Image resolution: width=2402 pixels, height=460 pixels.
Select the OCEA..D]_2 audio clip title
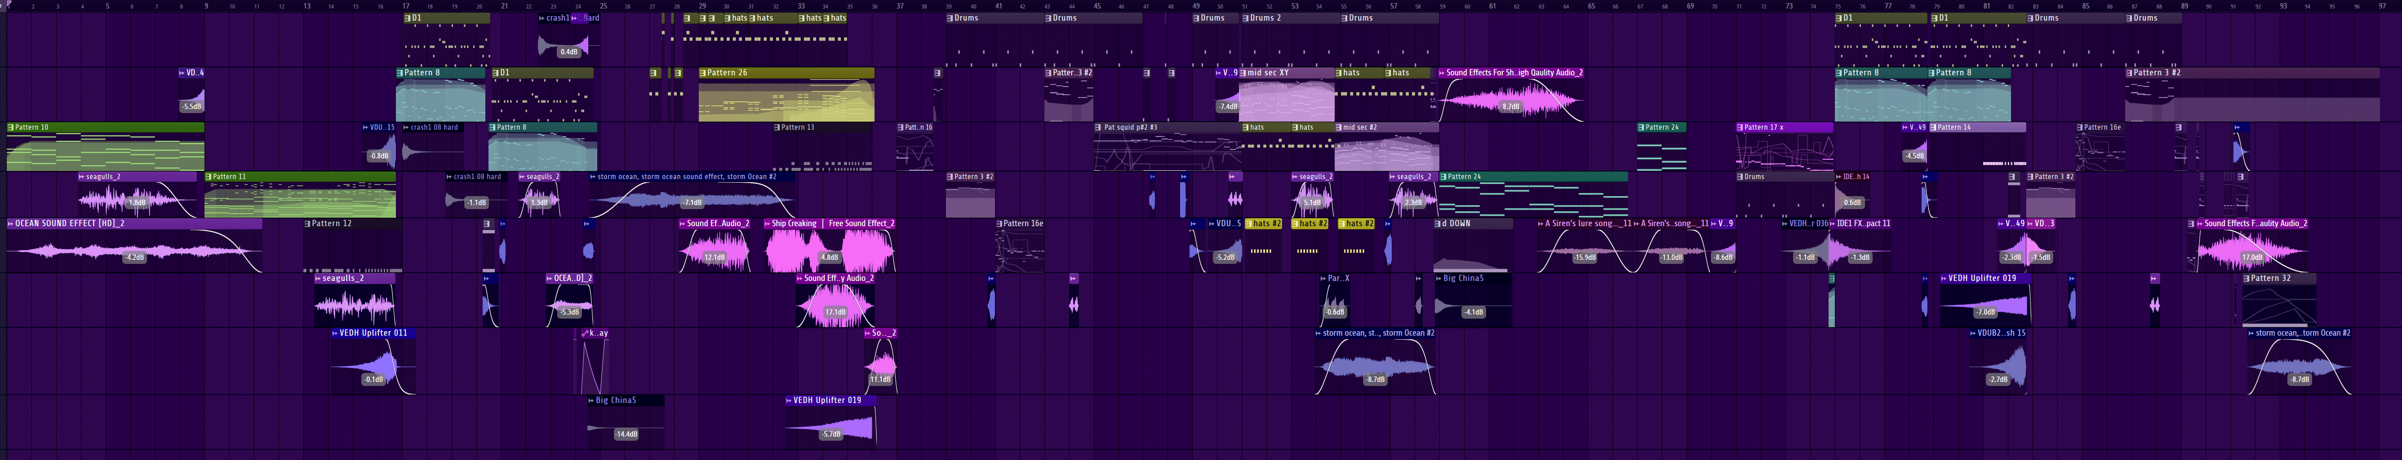(573, 278)
